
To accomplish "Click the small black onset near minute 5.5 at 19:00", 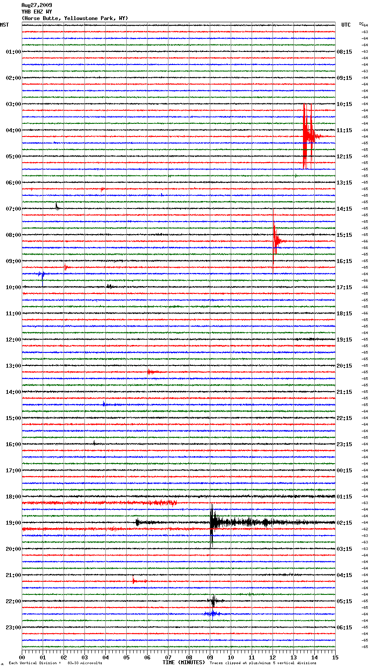I will click(137, 522).
